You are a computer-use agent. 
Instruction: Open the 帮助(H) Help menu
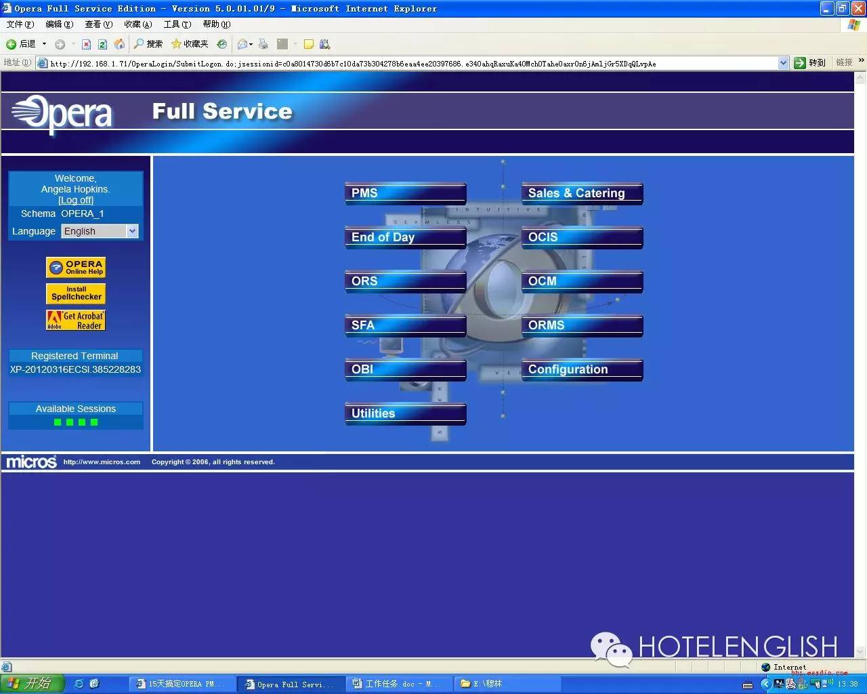tap(216, 24)
